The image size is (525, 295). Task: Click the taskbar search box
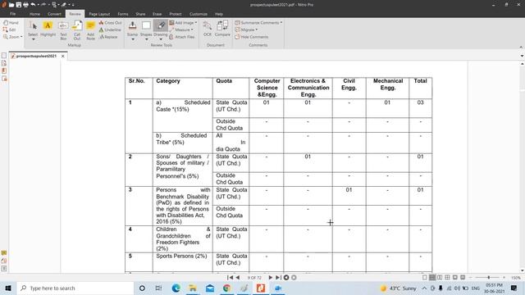75,288
